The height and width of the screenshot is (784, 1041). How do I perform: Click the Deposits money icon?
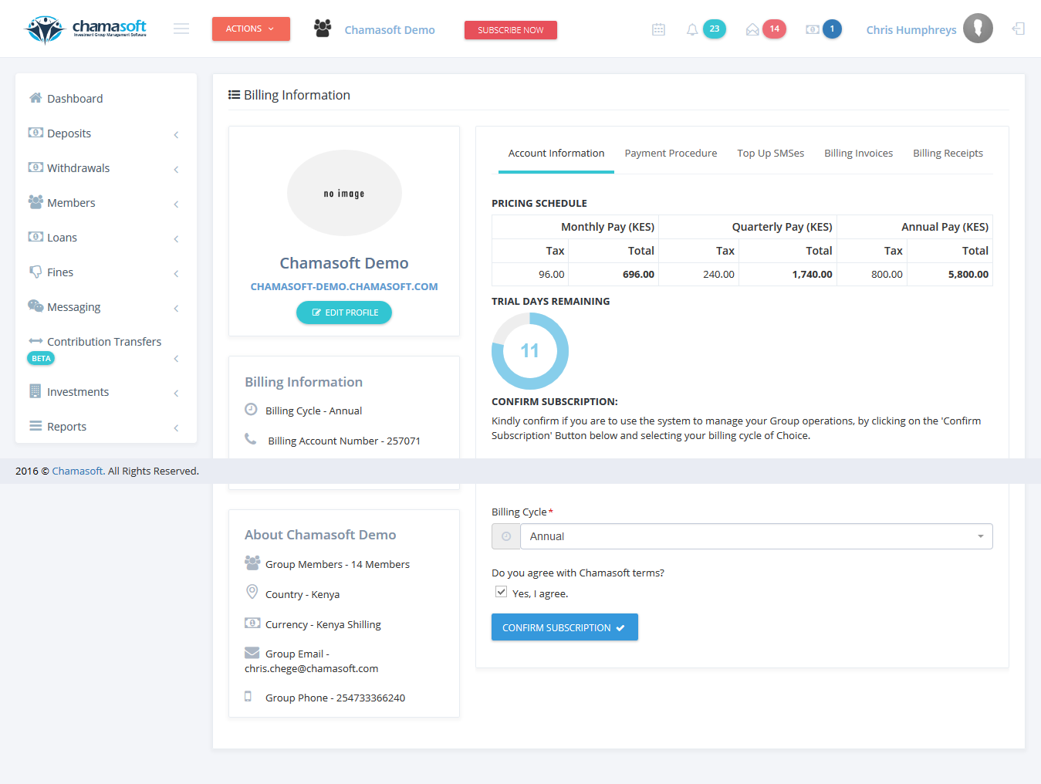pyautogui.click(x=35, y=133)
